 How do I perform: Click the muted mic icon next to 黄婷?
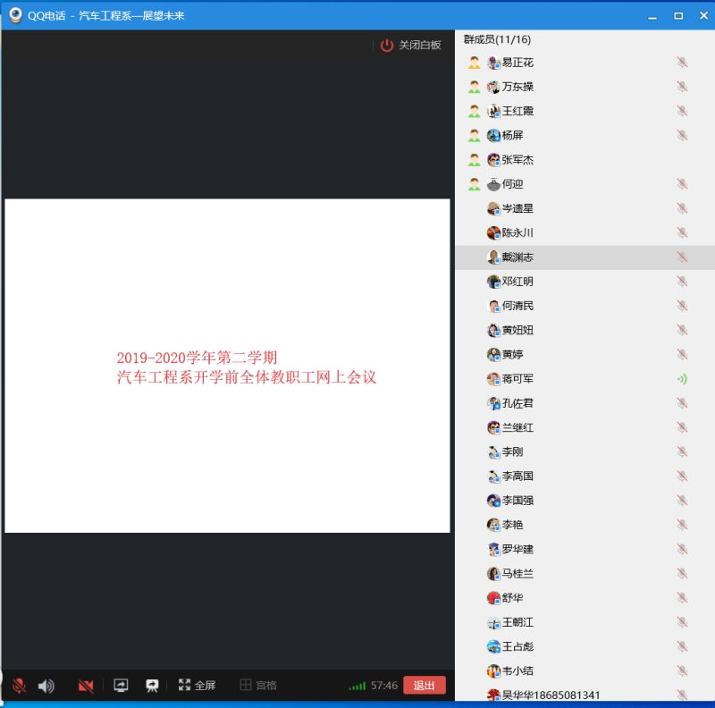(682, 355)
